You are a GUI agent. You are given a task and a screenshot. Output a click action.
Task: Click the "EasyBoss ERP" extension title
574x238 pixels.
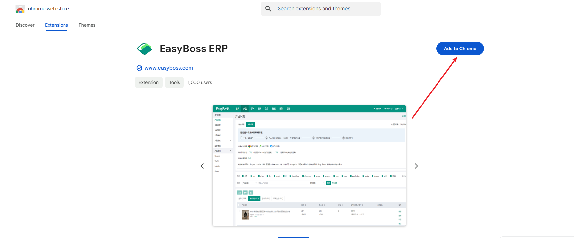194,49
